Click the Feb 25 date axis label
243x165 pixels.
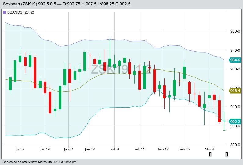coord(184,149)
